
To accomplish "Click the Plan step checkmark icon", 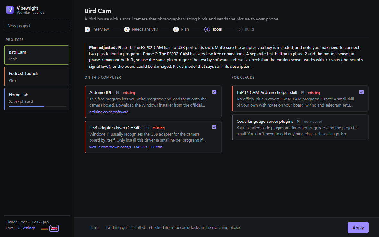I will coord(176,29).
